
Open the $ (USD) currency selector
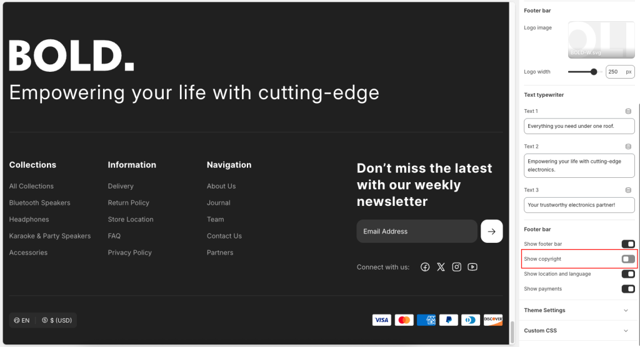[57, 320]
